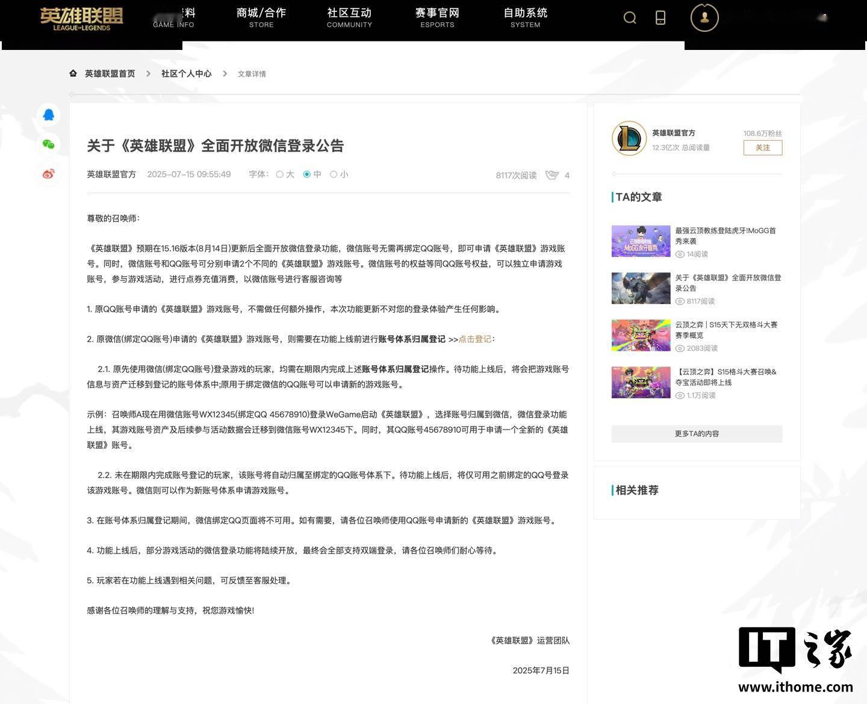Click the home icon in breadcrumb
Screen dimensions: 867x704
click(x=73, y=73)
